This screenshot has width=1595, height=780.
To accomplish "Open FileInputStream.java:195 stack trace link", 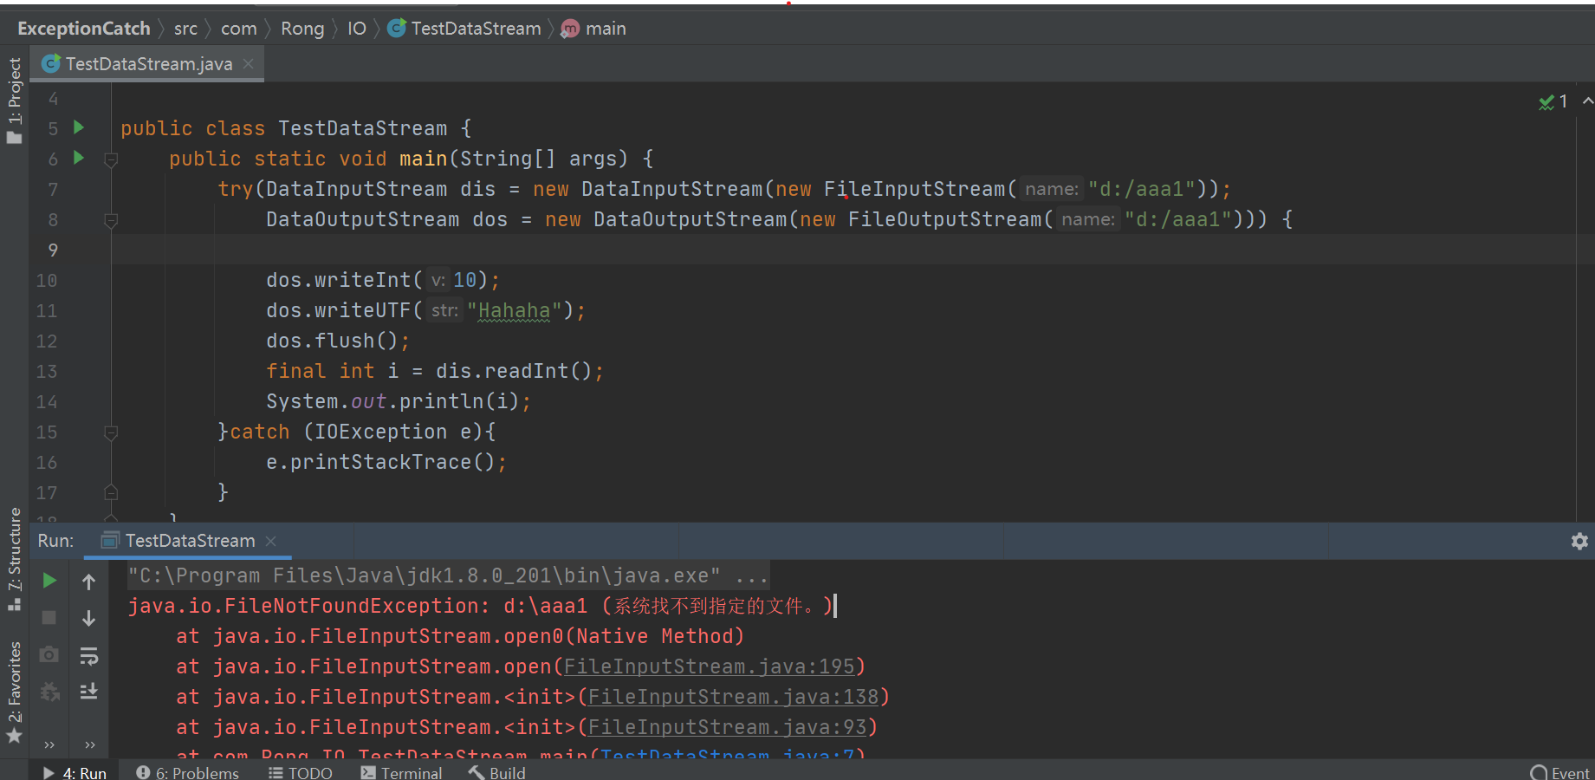I will 709,666.
